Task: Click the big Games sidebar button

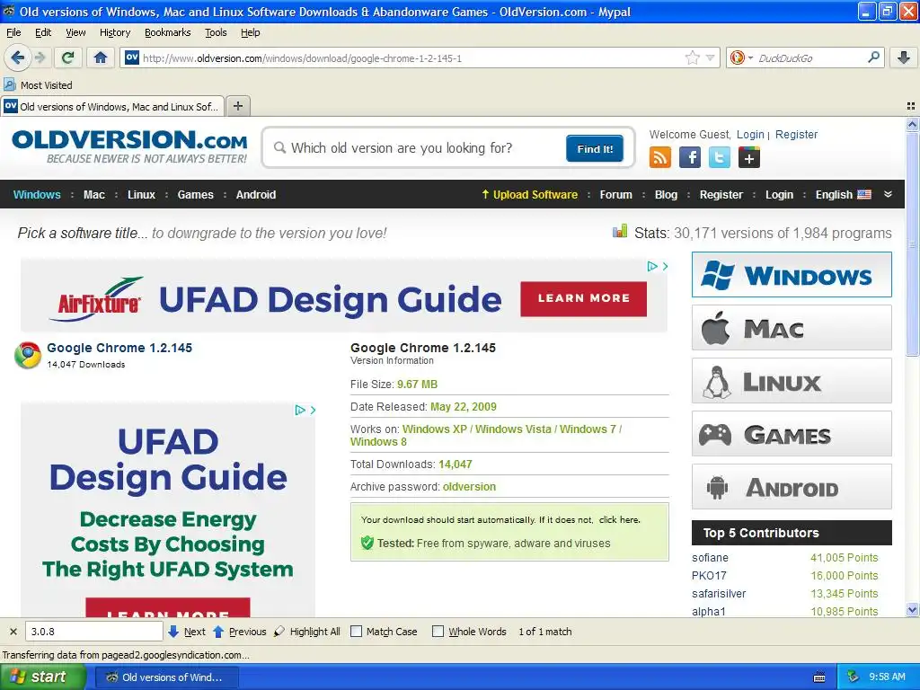Action: point(792,434)
